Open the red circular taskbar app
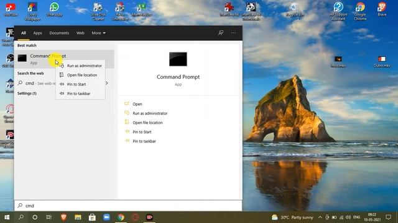Screen dimensions: 398x223 [135, 217]
